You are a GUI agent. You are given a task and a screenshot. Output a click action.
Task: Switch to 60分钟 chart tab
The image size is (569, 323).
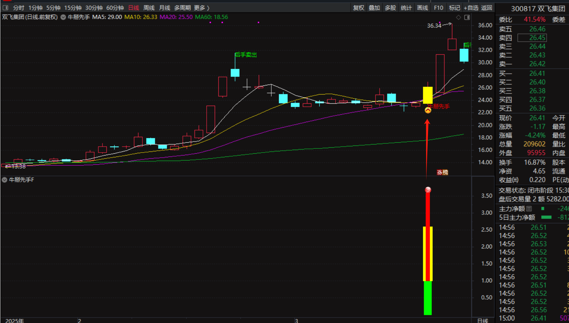tap(115, 8)
